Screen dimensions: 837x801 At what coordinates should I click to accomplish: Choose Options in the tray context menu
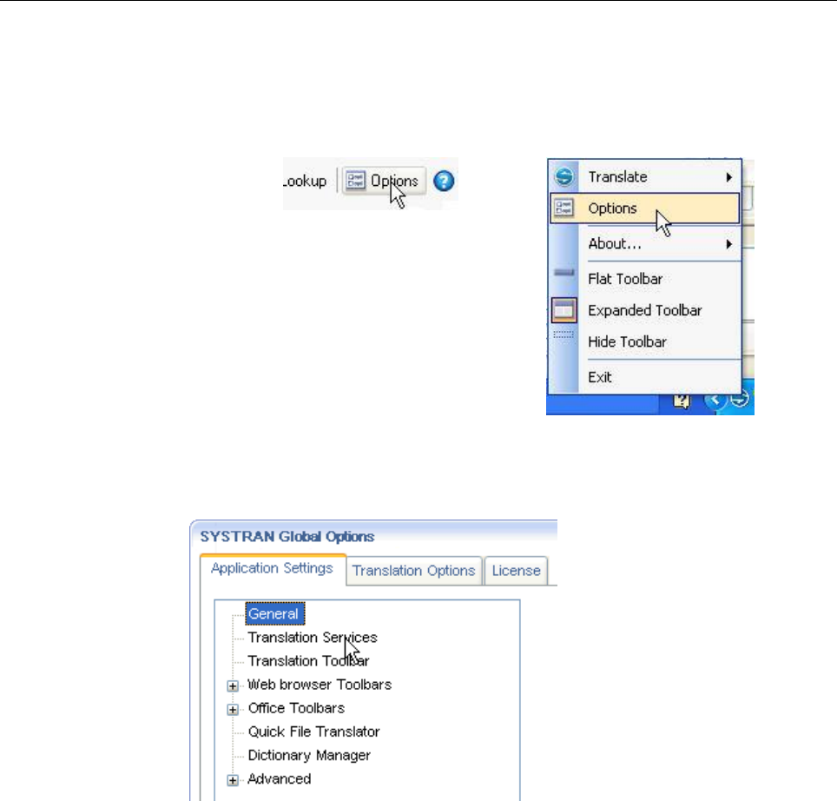pyautogui.click(x=645, y=209)
